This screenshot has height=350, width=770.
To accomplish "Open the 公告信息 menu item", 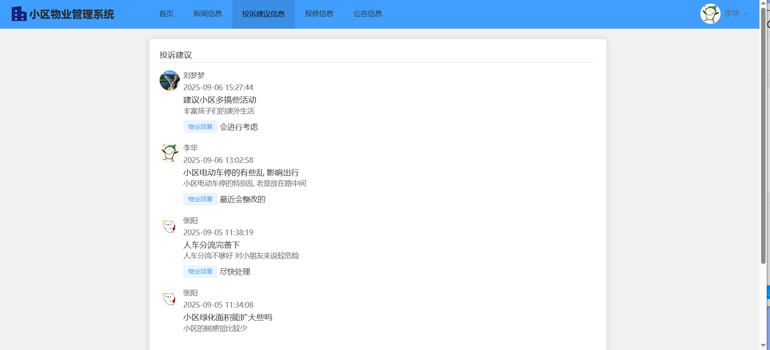I will point(368,14).
